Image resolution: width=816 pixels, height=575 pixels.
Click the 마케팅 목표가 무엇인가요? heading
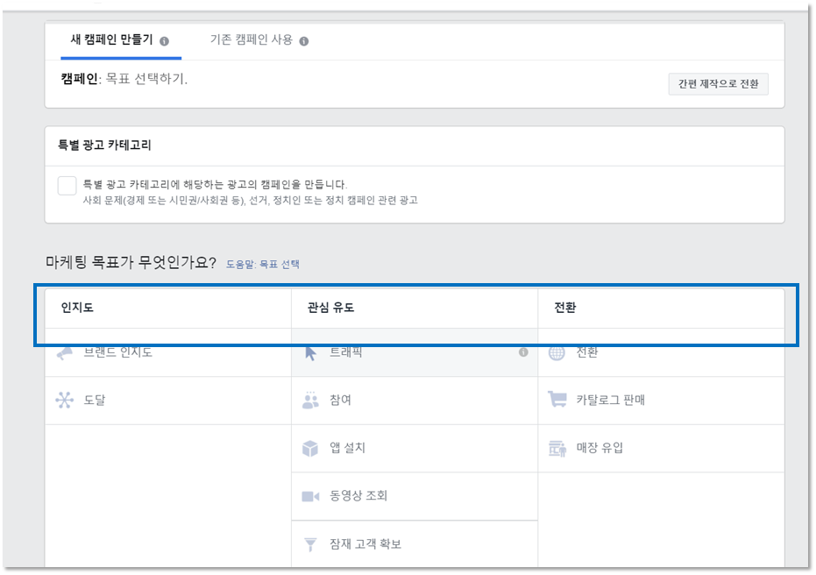pos(131,262)
